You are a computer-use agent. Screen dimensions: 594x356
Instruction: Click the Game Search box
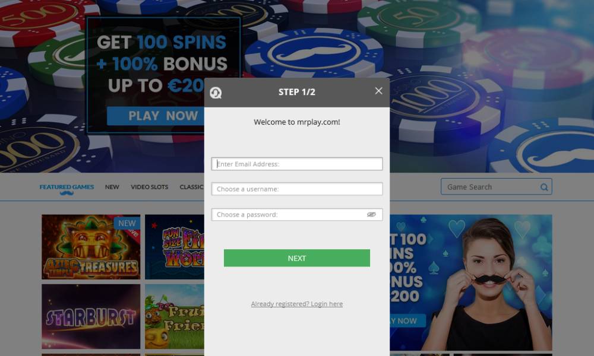pos(496,187)
